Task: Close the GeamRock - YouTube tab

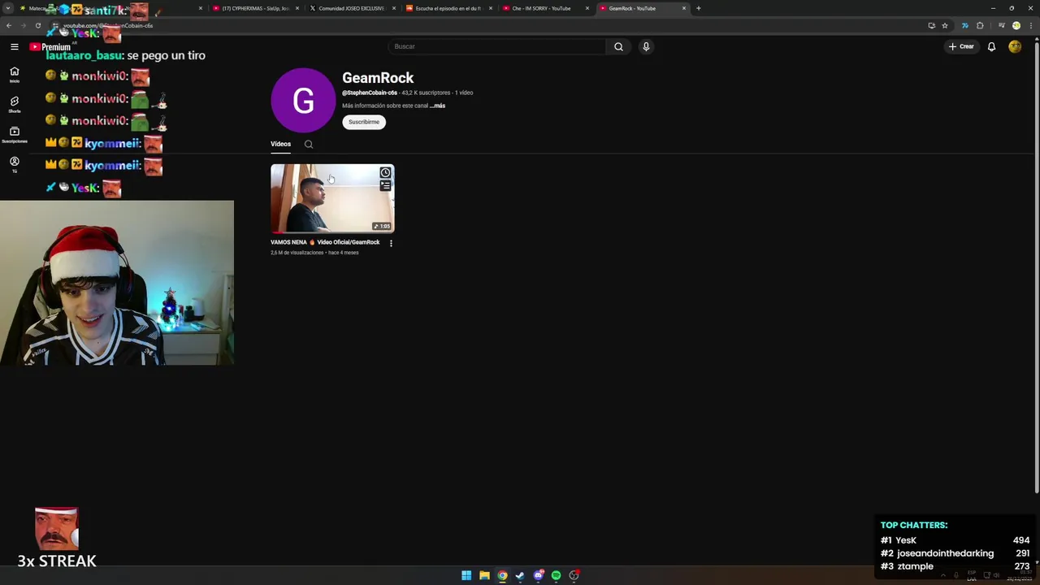Action: 684,8
